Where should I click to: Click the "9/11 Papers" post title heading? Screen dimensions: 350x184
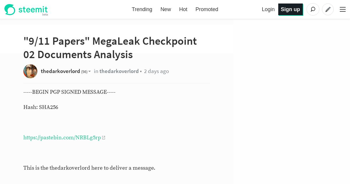[x=110, y=48]
